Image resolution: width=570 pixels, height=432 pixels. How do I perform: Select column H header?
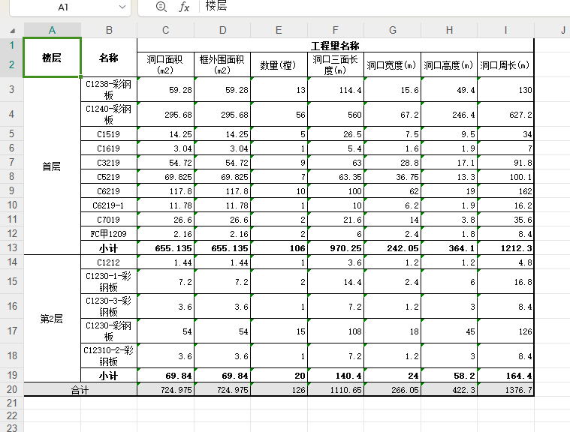[449, 30]
